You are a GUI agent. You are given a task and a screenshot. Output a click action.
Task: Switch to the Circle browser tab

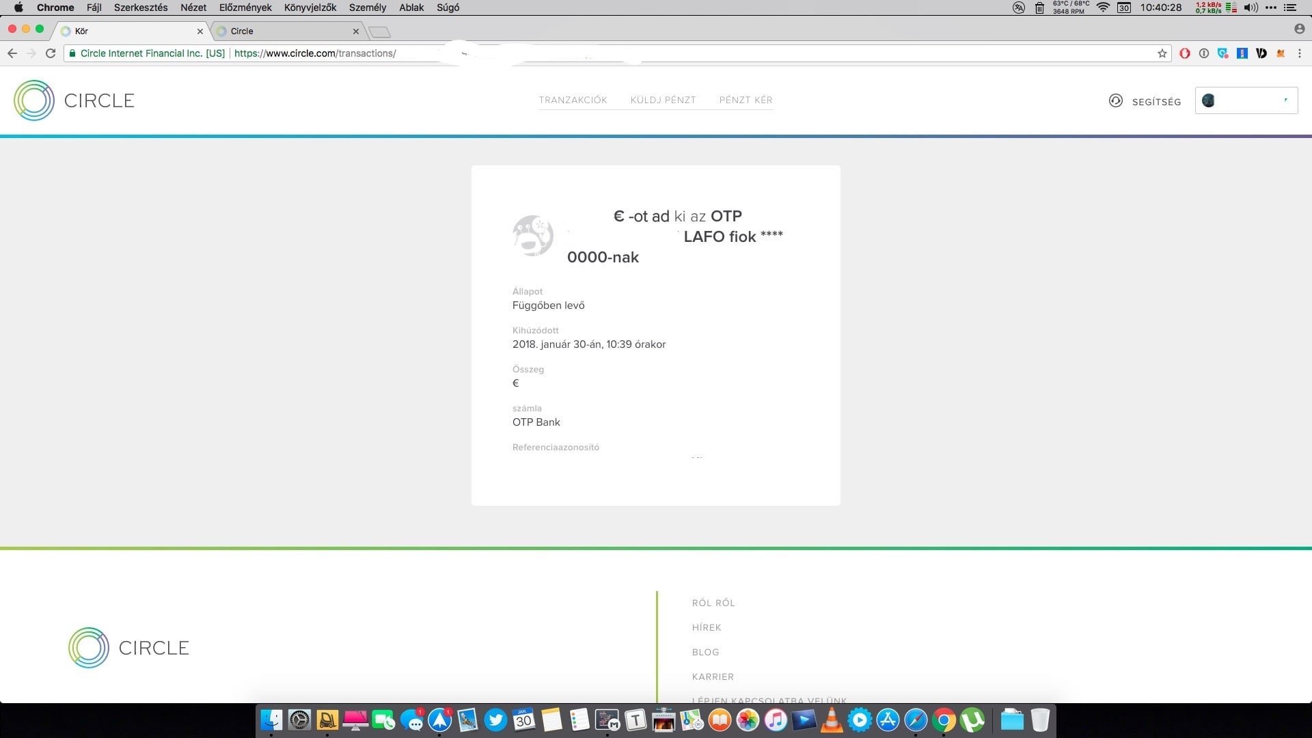(287, 31)
